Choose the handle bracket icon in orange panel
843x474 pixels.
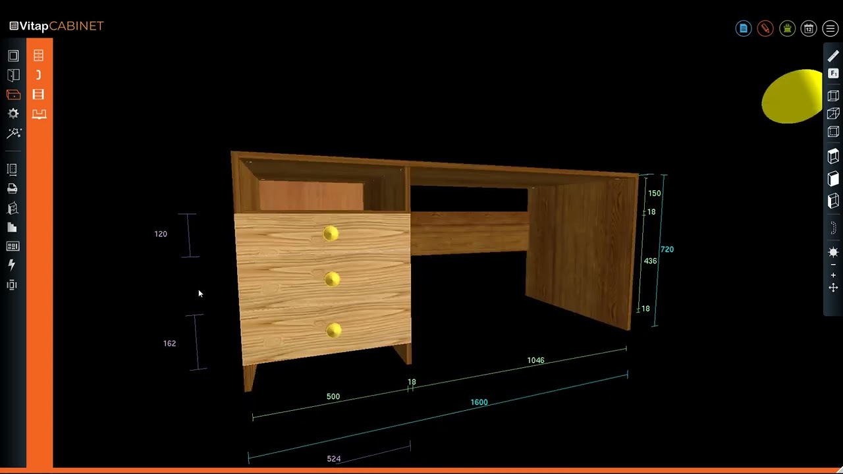39,75
